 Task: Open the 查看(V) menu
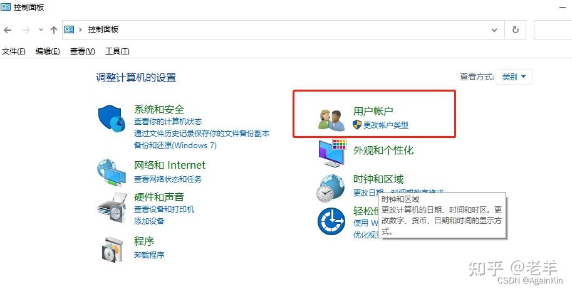pyautogui.click(x=83, y=51)
